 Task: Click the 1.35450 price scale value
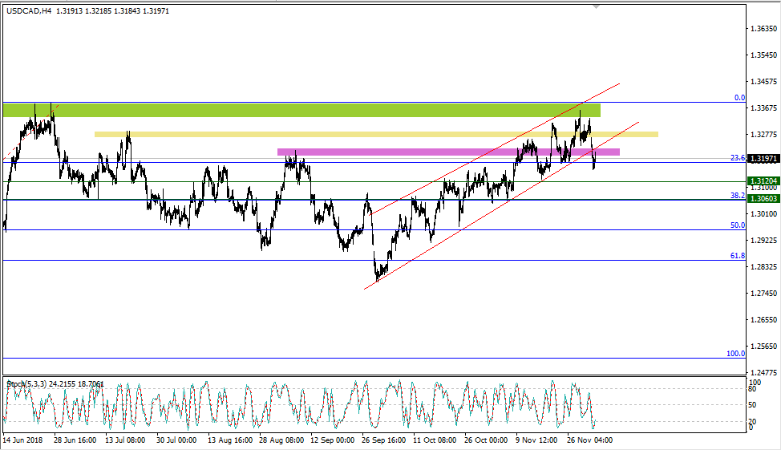[763, 55]
